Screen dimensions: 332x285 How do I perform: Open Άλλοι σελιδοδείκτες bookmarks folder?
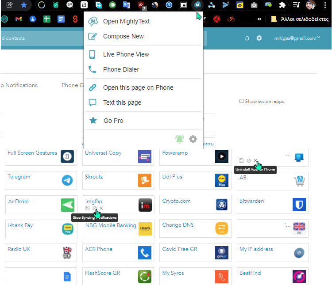click(x=300, y=19)
